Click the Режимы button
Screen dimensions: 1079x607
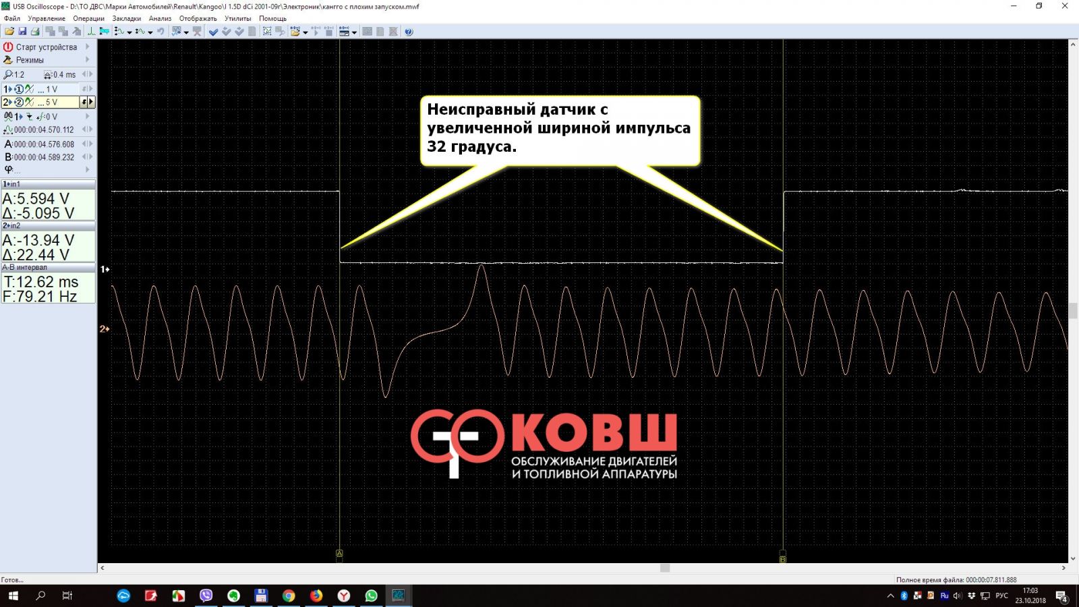click(x=30, y=60)
